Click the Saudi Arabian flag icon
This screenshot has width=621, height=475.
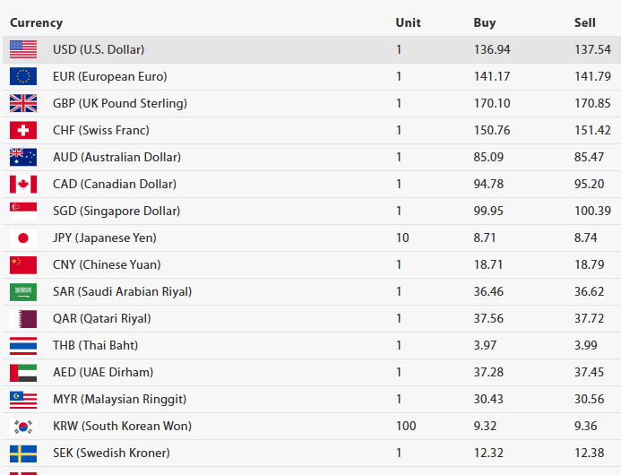tap(23, 291)
